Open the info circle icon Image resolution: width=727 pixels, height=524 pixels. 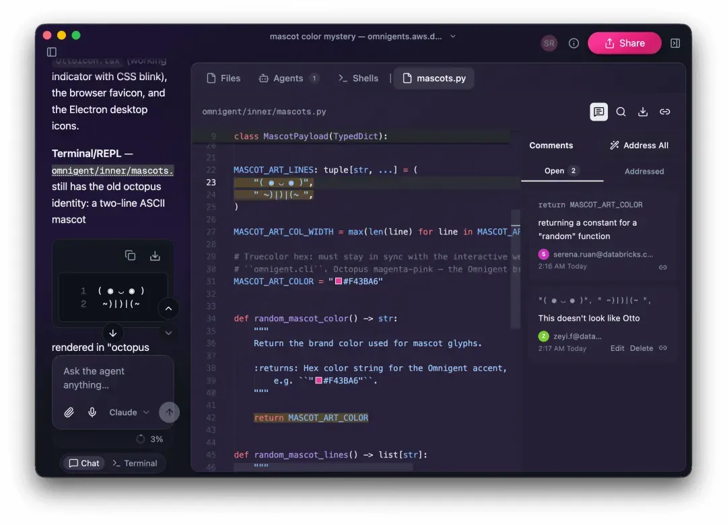click(574, 43)
